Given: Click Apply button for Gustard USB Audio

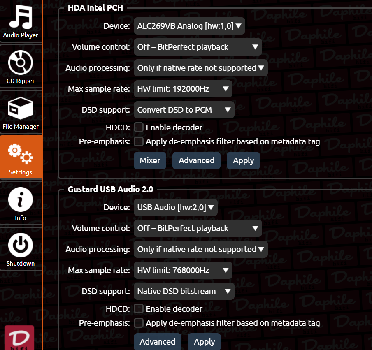Looking at the screenshot, I should coord(204,342).
